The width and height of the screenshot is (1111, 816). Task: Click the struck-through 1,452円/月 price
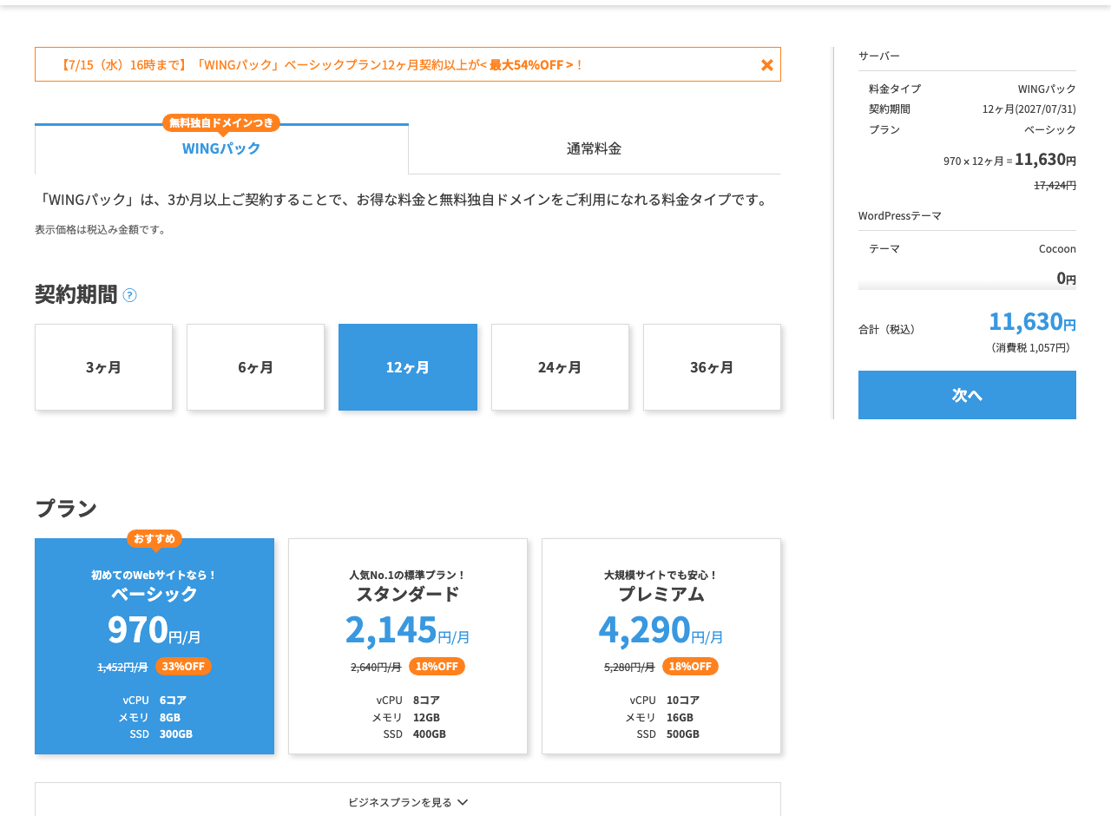(x=122, y=667)
